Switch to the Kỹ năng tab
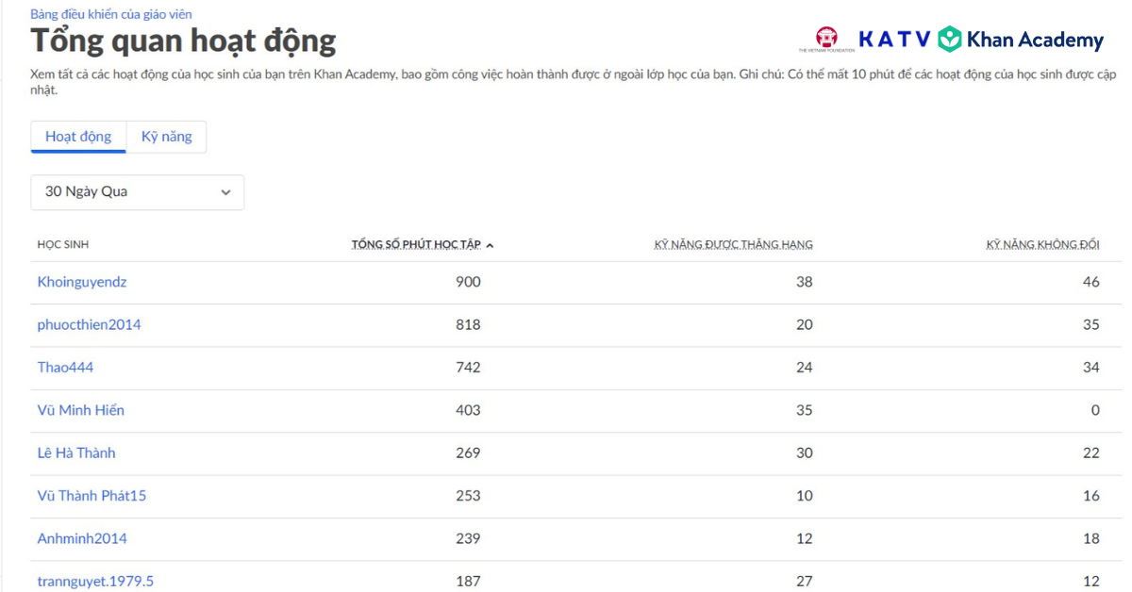The image size is (1132, 592). click(x=166, y=137)
